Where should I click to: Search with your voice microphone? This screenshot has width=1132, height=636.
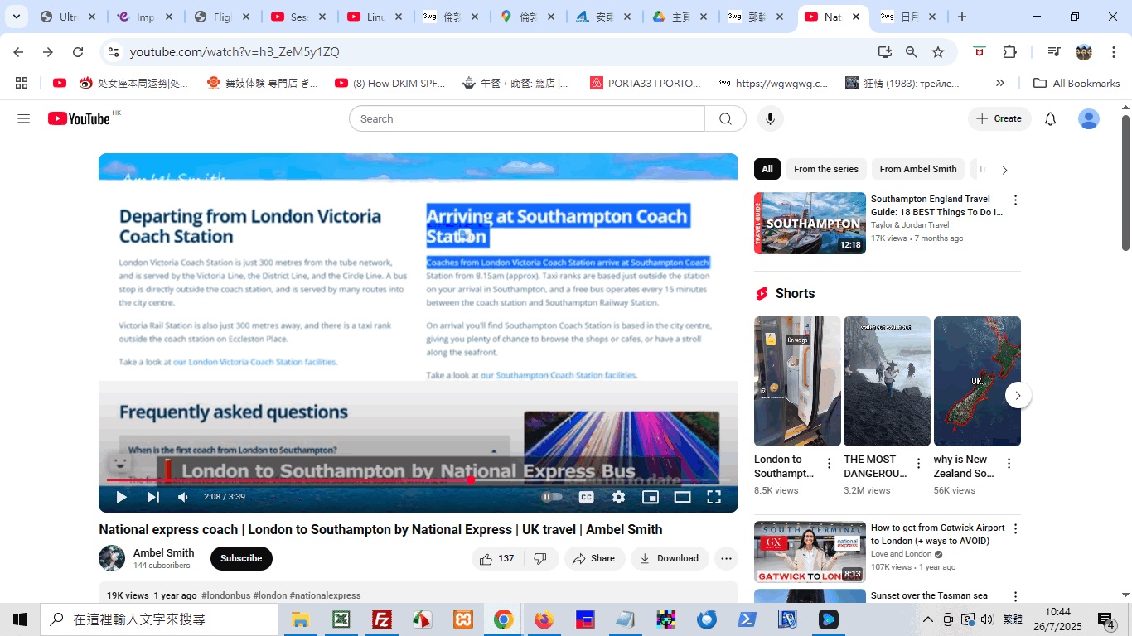pyautogui.click(x=770, y=119)
